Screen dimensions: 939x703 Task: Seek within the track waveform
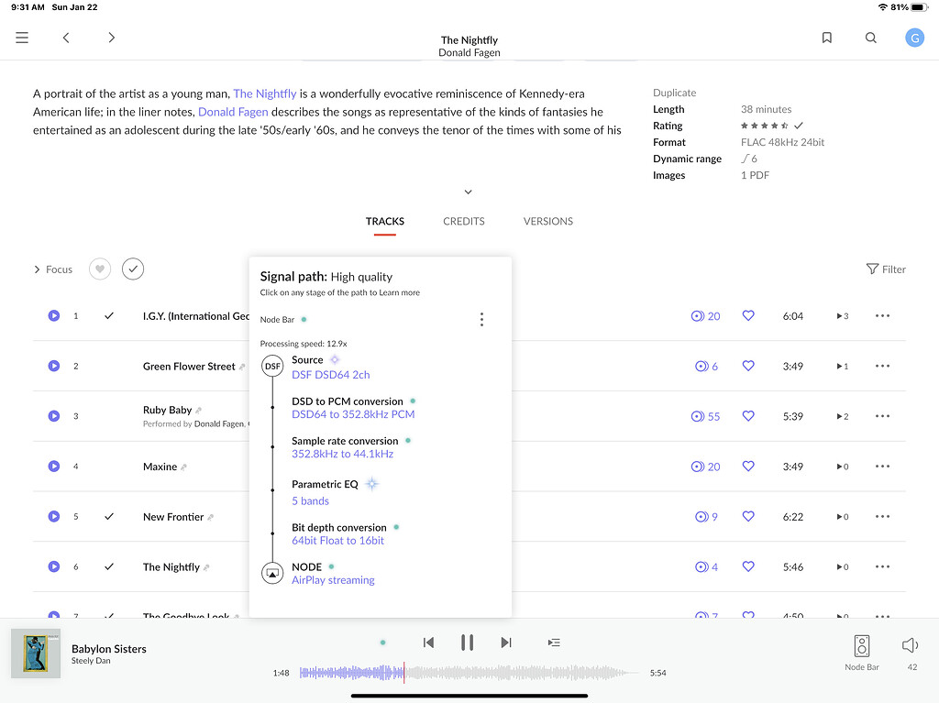(514, 673)
